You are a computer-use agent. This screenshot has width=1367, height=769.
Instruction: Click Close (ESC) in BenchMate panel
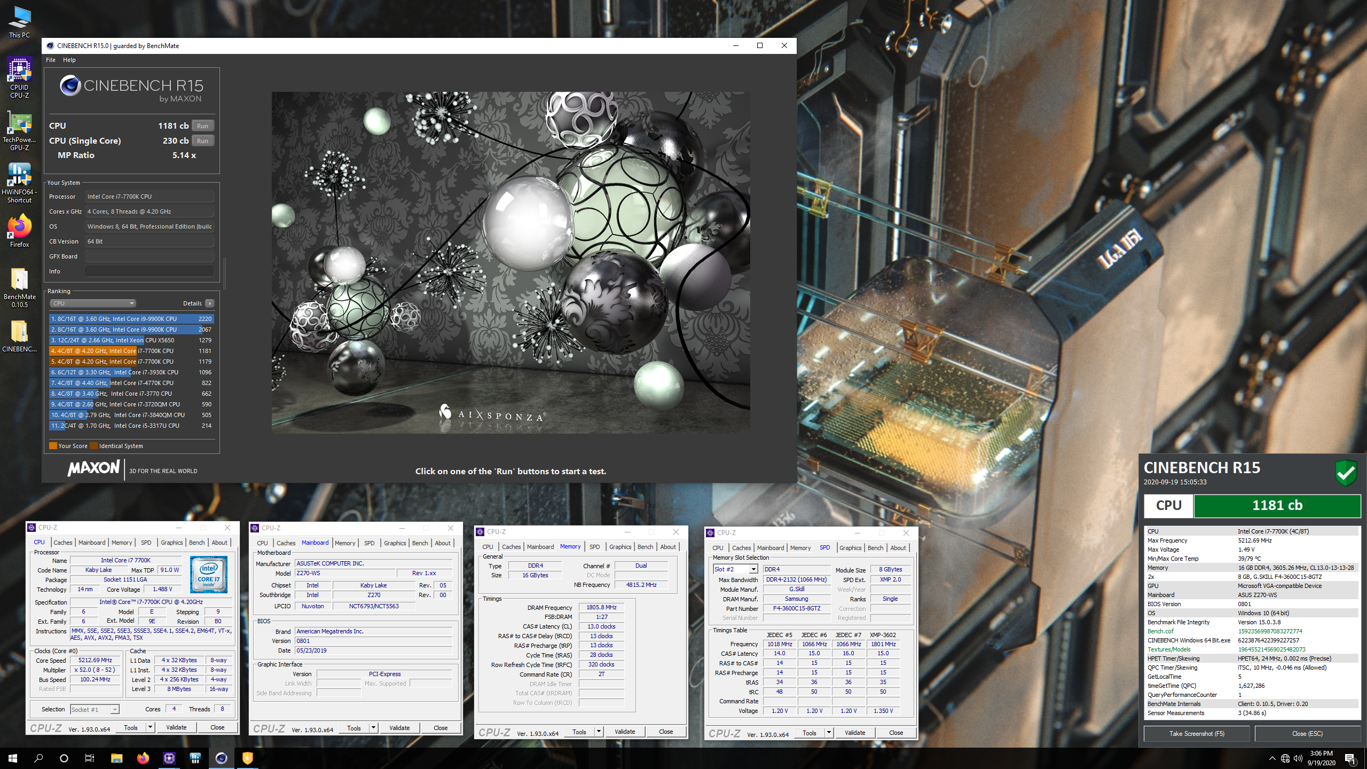[1307, 734]
